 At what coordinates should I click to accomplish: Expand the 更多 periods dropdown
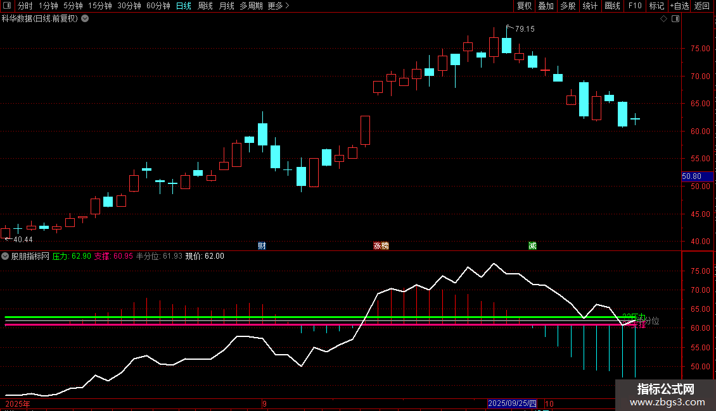pyautogui.click(x=279, y=6)
